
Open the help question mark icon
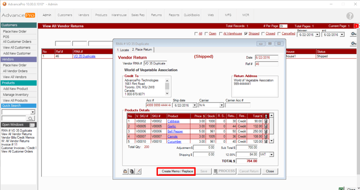click(x=350, y=16)
